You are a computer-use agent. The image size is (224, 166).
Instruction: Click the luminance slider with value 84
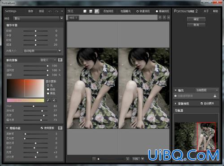click(35, 115)
